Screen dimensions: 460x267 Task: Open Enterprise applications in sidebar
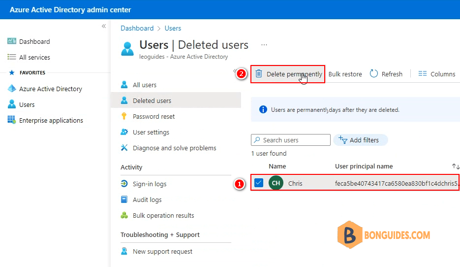coord(51,120)
